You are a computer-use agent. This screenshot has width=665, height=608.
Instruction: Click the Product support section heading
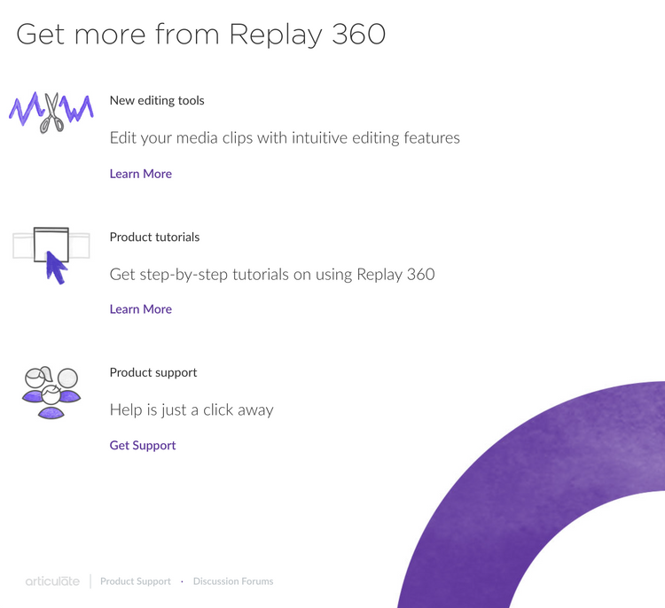153,372
